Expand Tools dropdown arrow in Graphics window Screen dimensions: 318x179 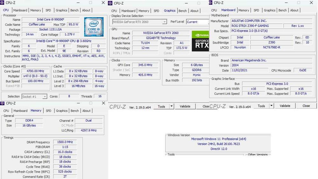[x=171, y=106]
